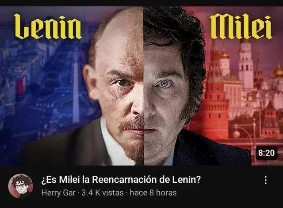Click the 3.4 K vistas view count
Image resolution: width=283 pixels, height=208 pixels.
[x=102, y=193]
